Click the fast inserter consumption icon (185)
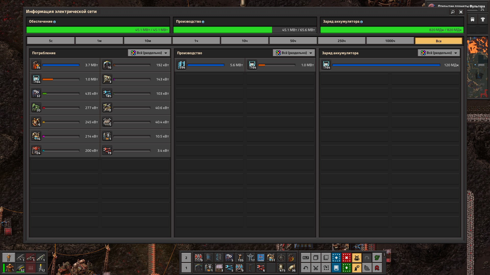Viewport: 490px width, 275px height. [x=107, y=93]
